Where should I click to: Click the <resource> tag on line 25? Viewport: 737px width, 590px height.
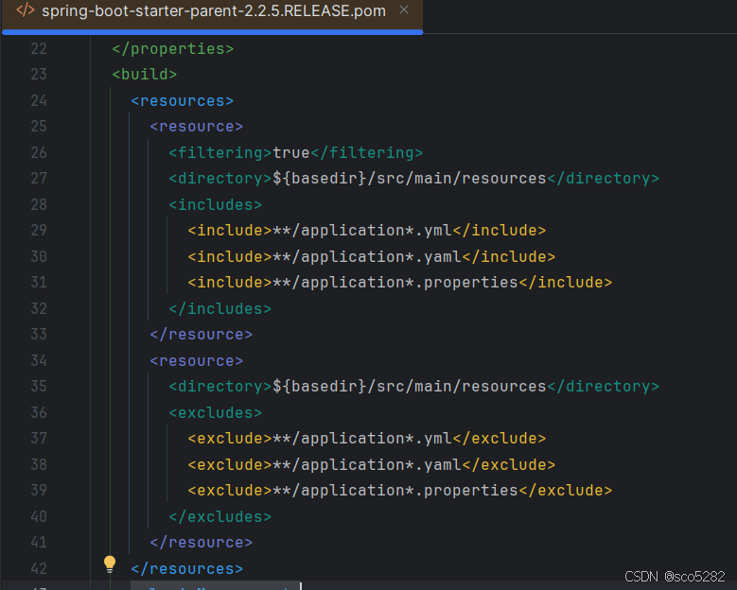click(x=196, y=127)
